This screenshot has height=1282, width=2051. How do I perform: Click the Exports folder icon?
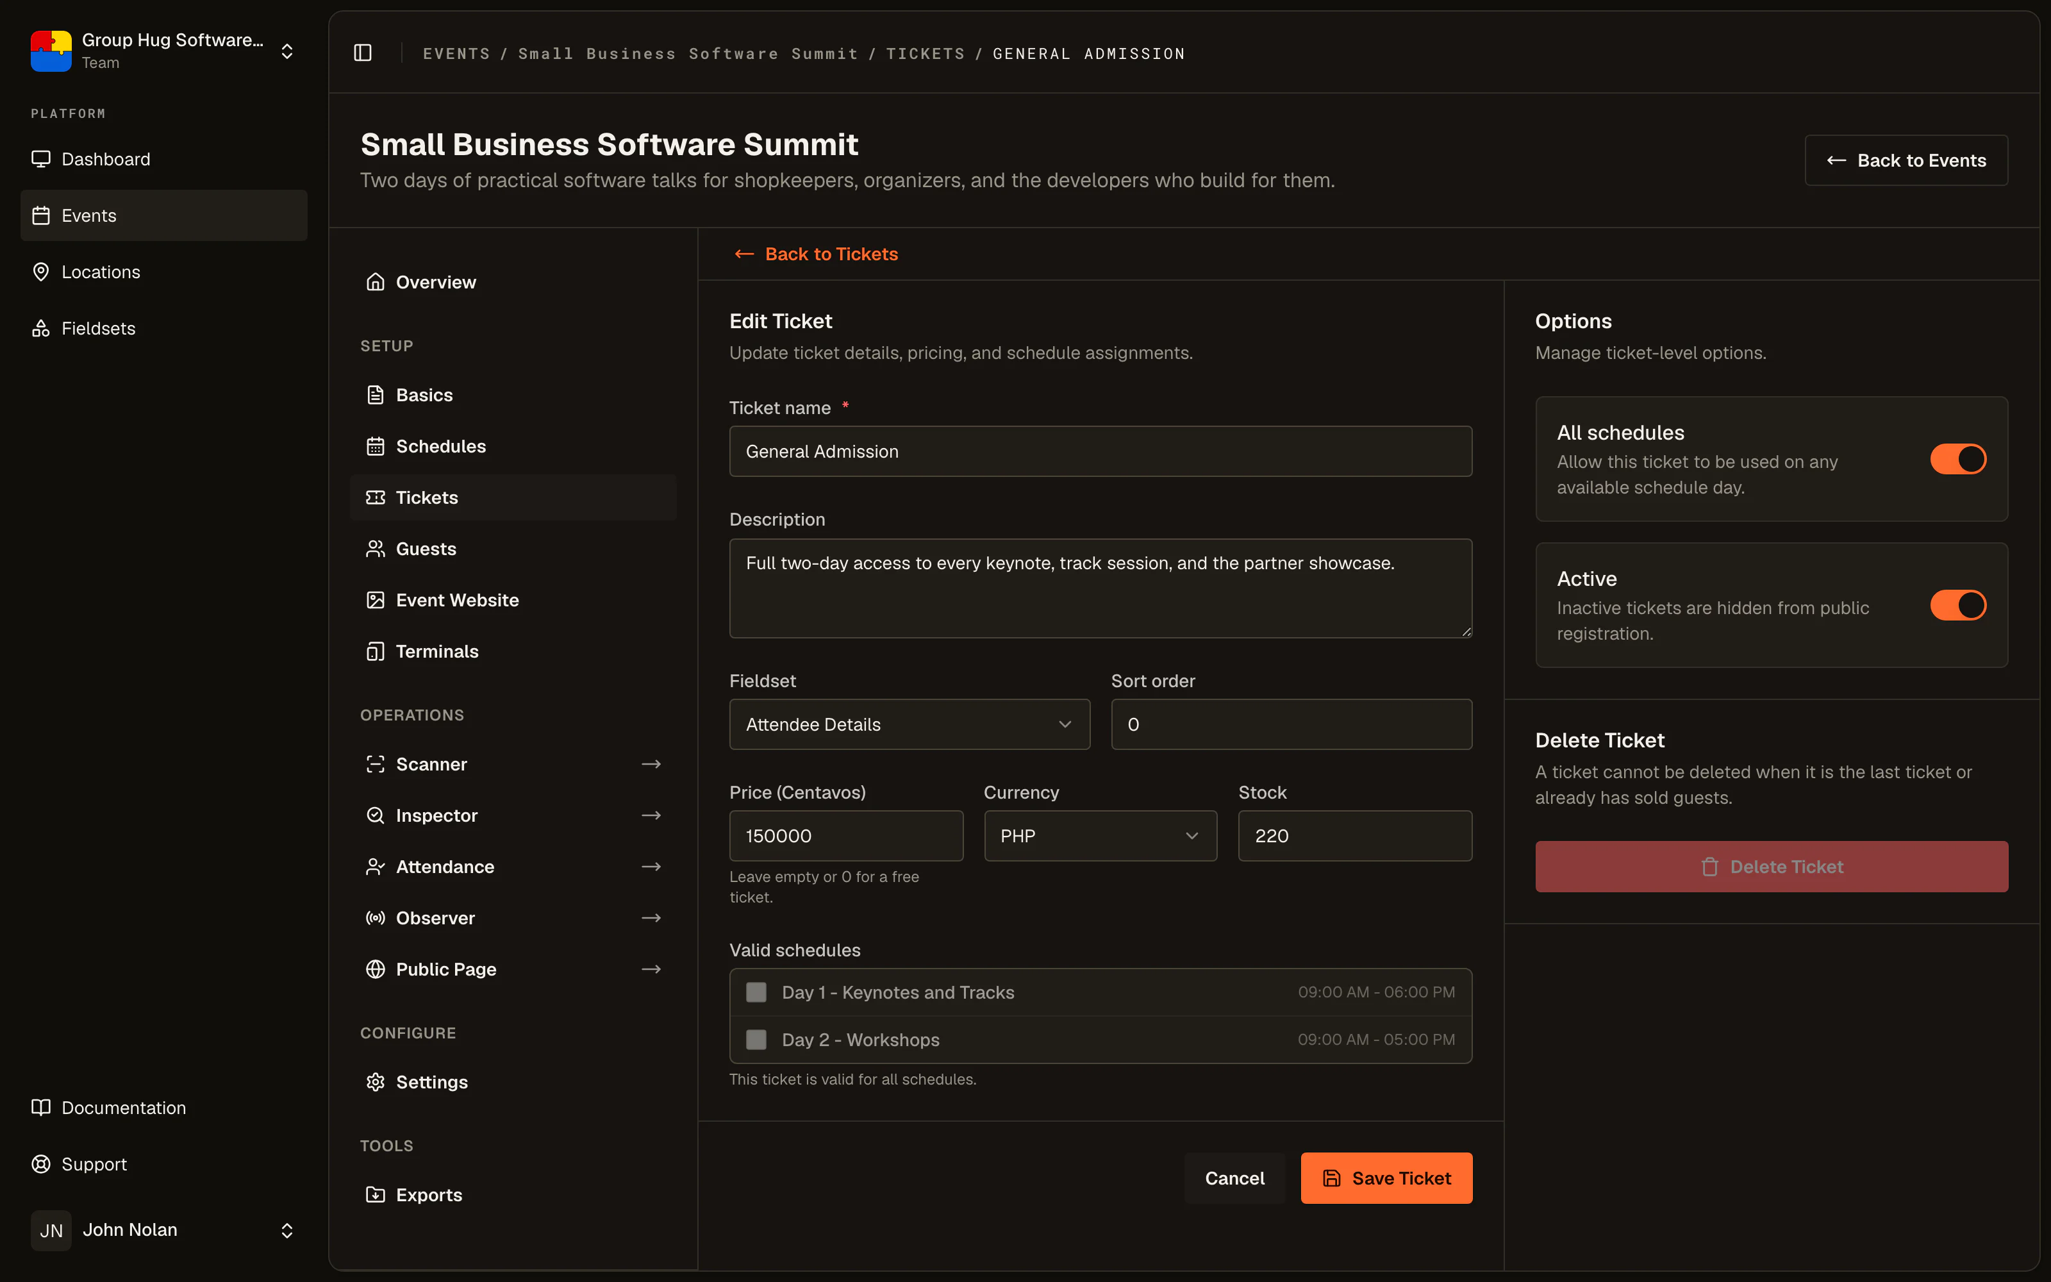click(376, 1195)
